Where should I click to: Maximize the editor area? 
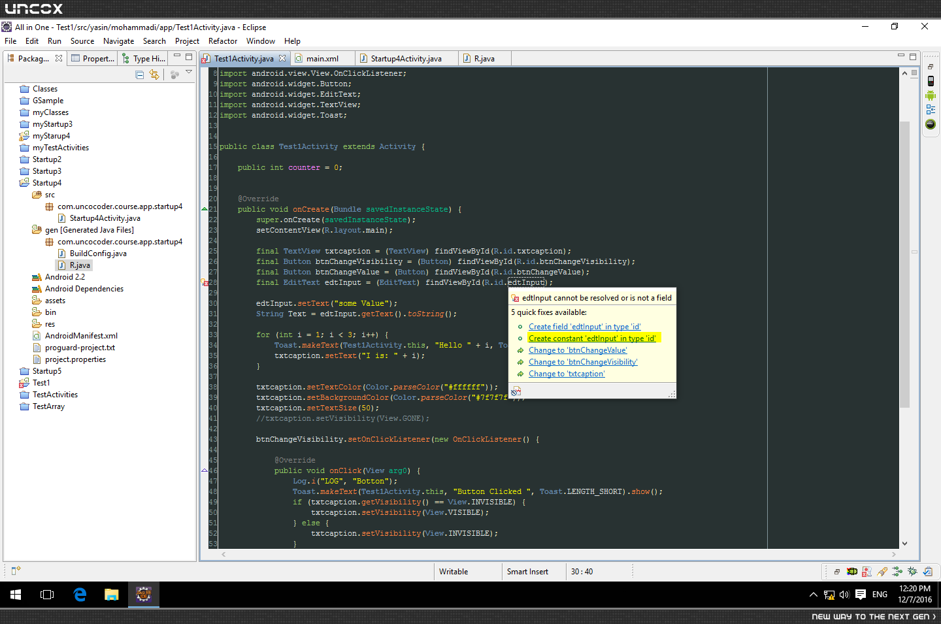point(913,56)
